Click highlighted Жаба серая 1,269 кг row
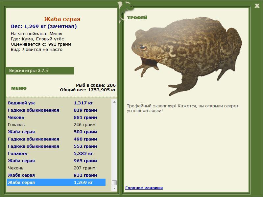Image resolution: width=263 pixels, height=197 pixels. [x=56, y=182]
